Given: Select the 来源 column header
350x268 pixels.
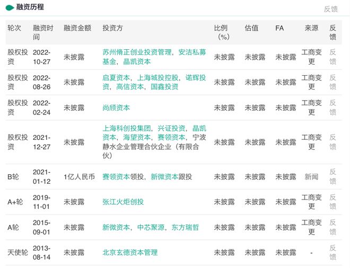Looking at the screenshot, I should pyautogui.click(x=311, y=28).
